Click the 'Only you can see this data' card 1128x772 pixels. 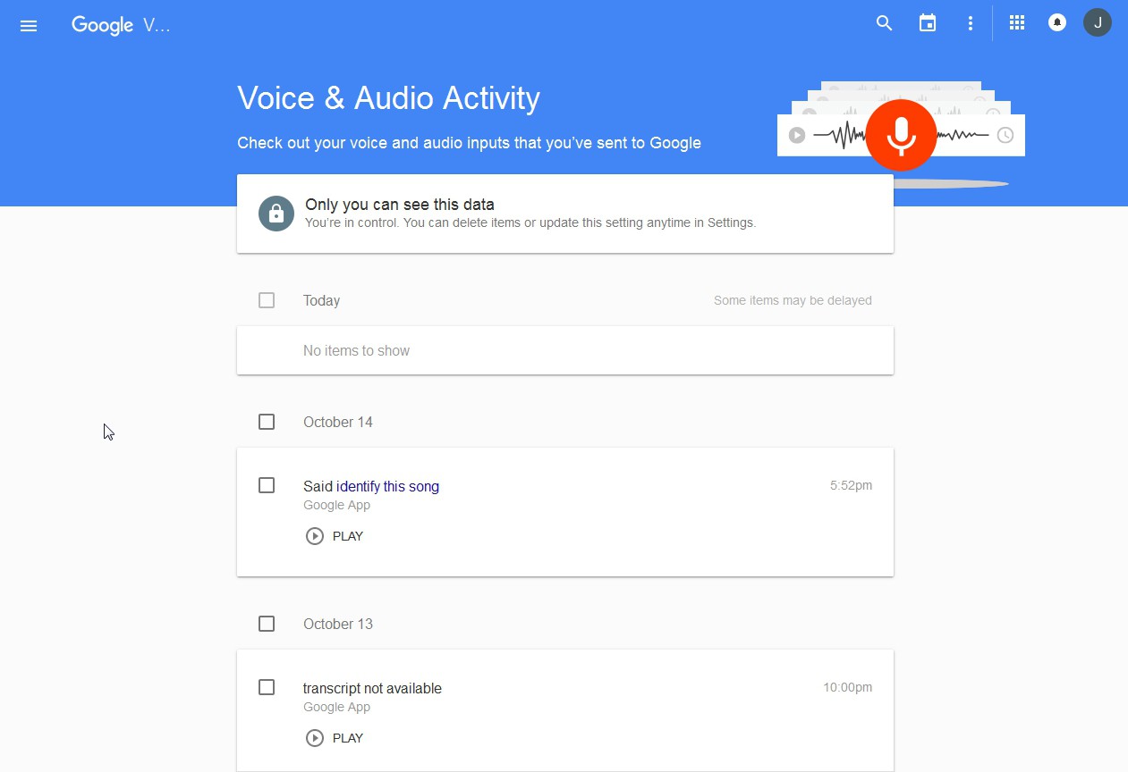(x=565, y=214)
